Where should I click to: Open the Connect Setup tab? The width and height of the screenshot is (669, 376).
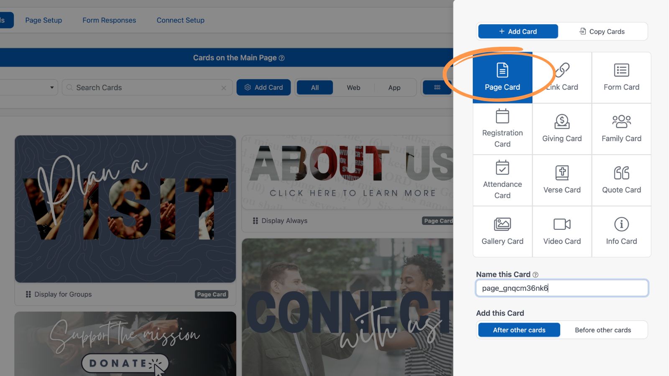click(181, 20)
